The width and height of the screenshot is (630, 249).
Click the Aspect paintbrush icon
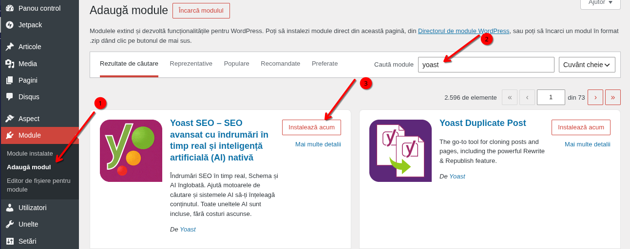(10, 119)
